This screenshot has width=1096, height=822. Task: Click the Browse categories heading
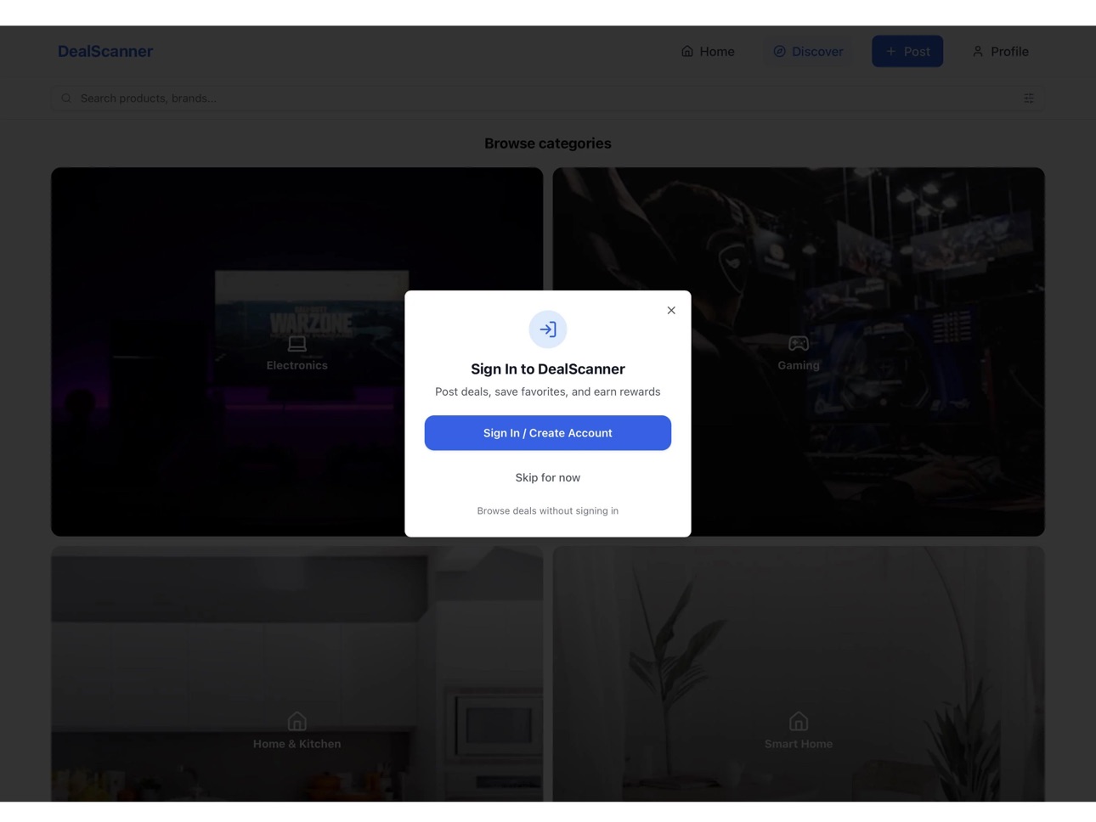tap(548, 144)
